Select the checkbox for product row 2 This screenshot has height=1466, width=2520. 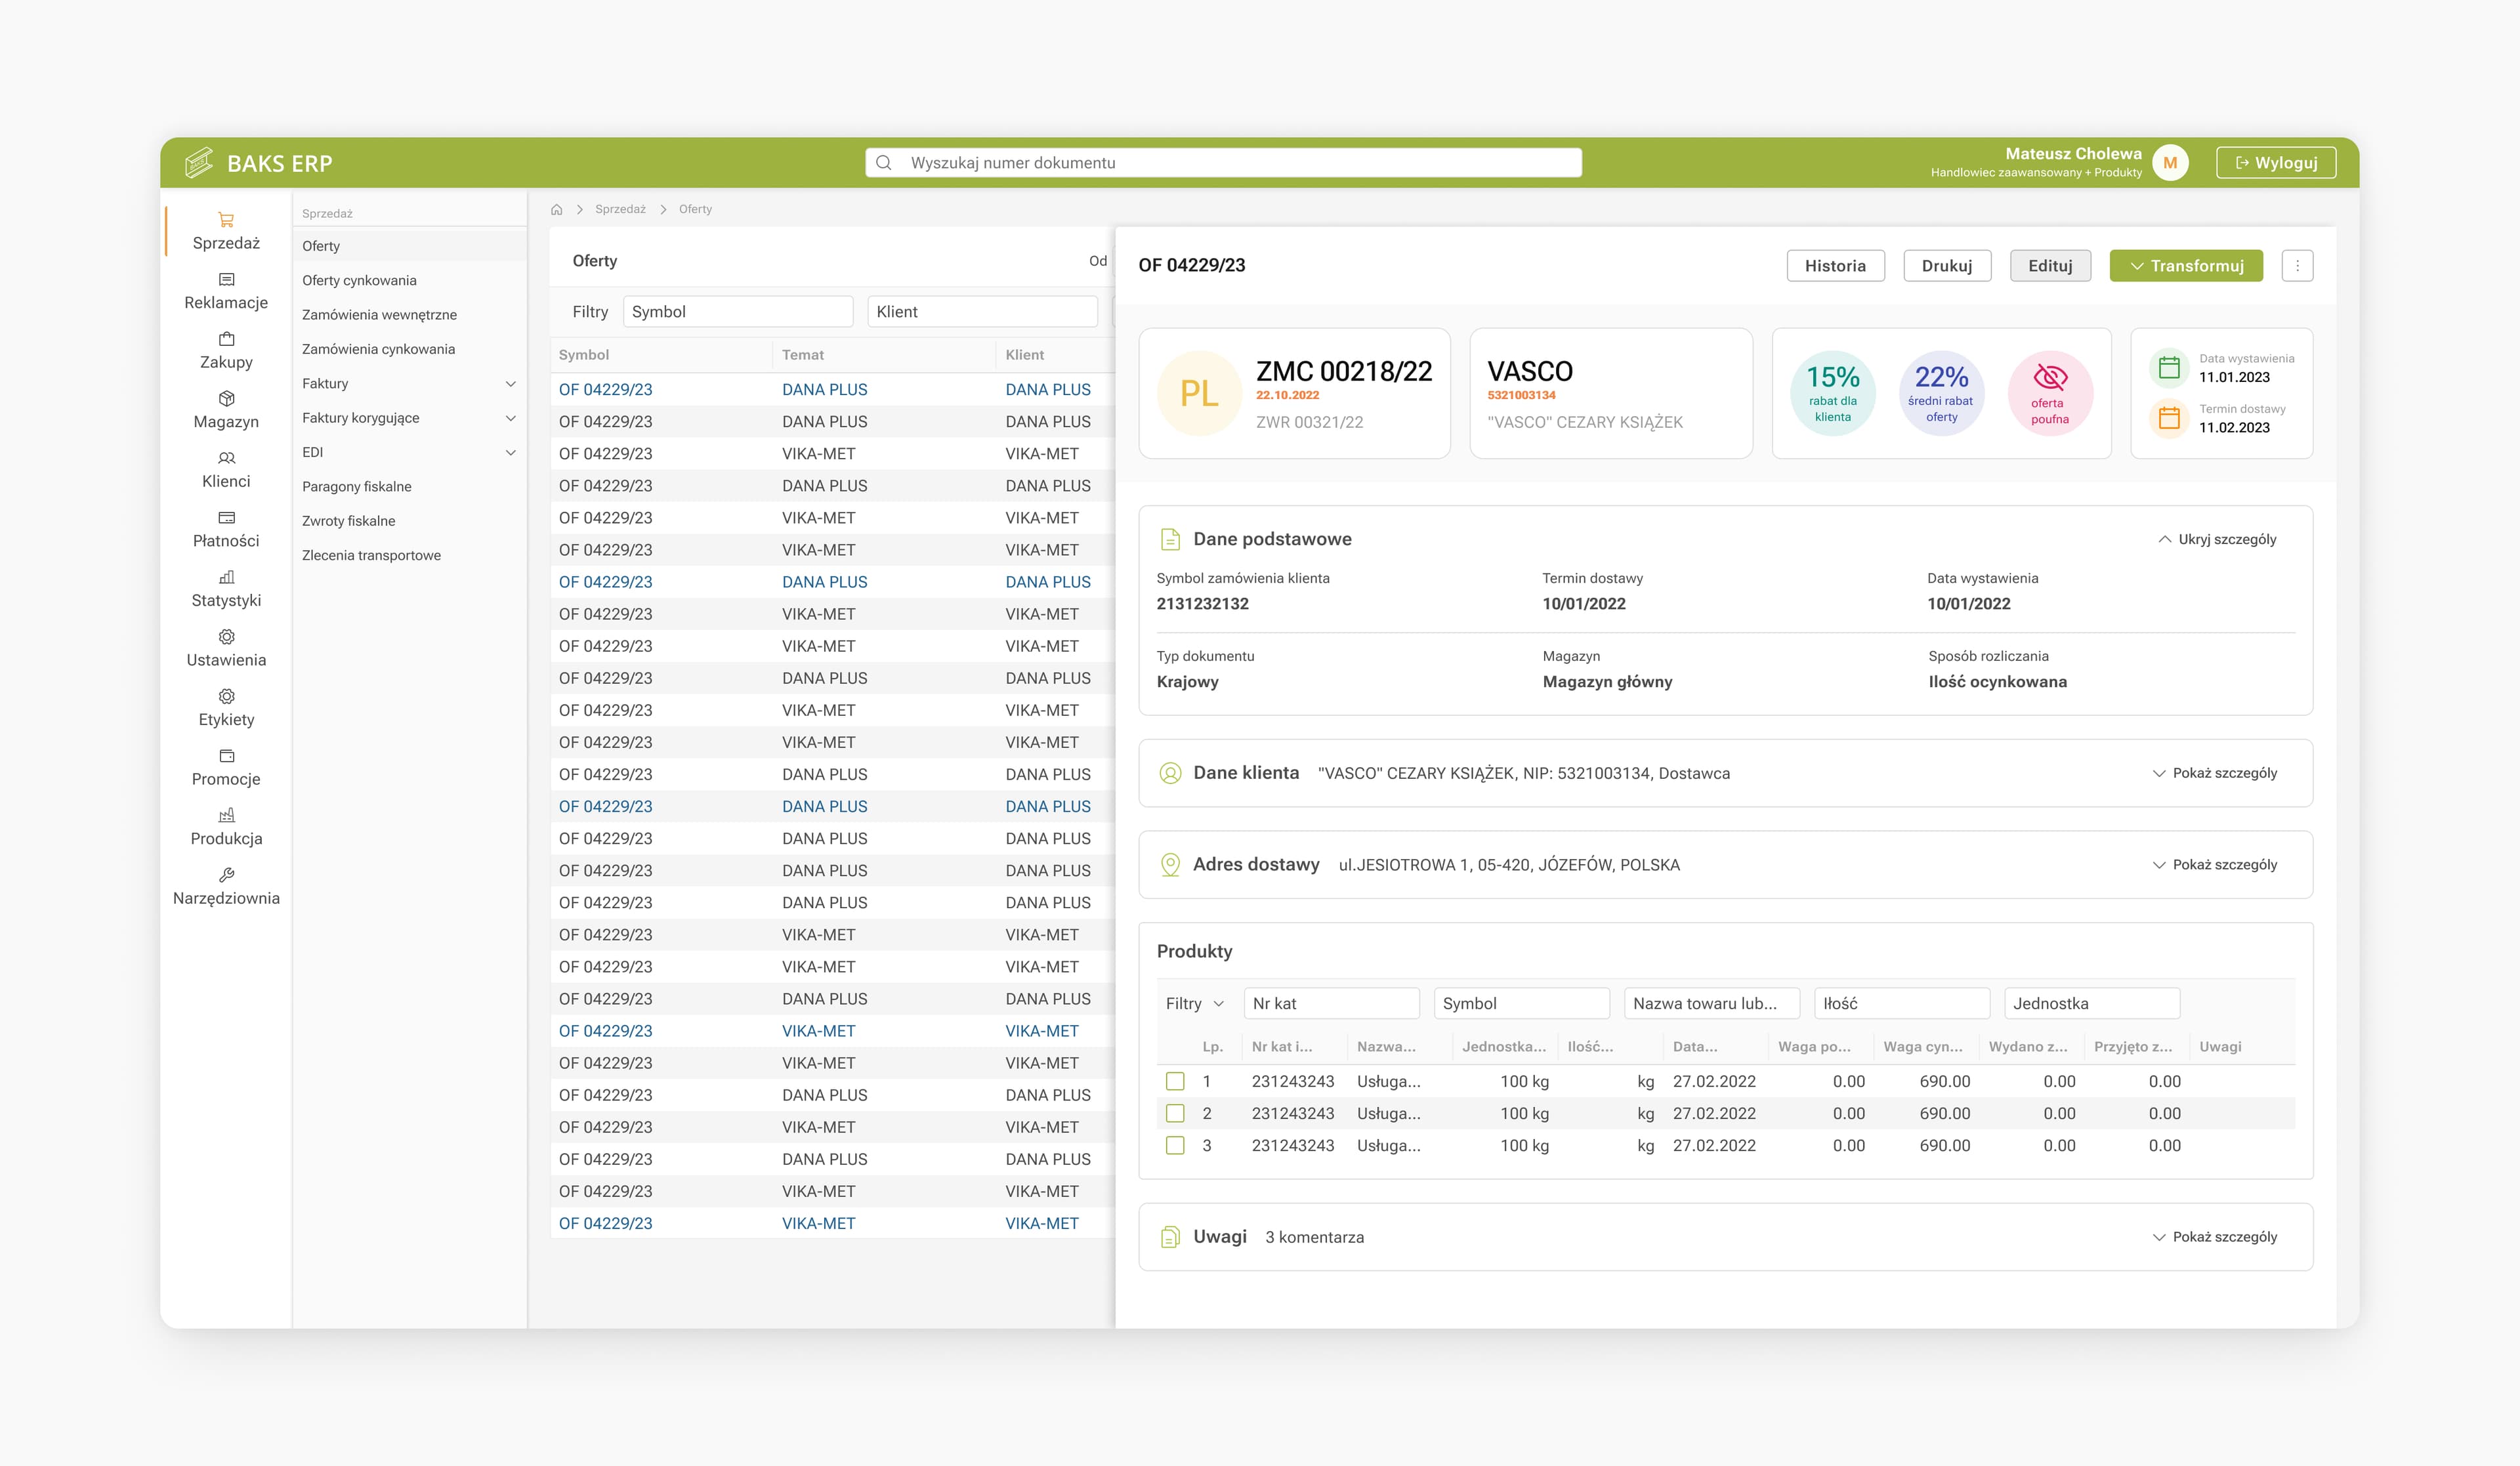[1175, 1113]
